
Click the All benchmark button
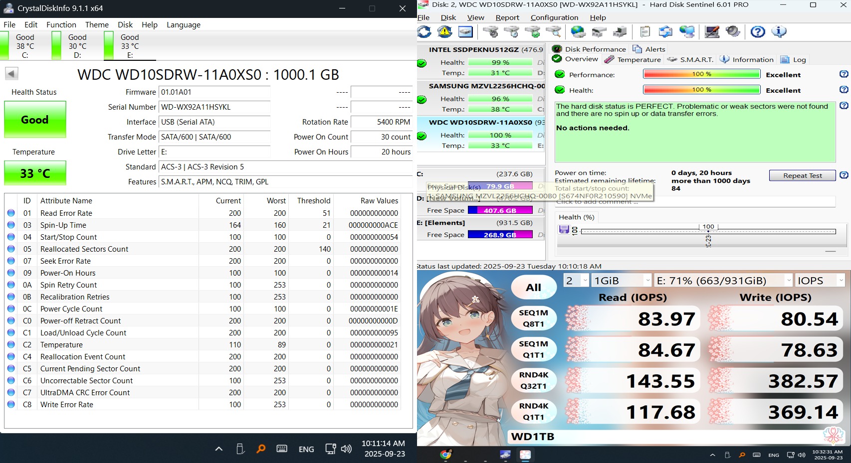(533, 288)
